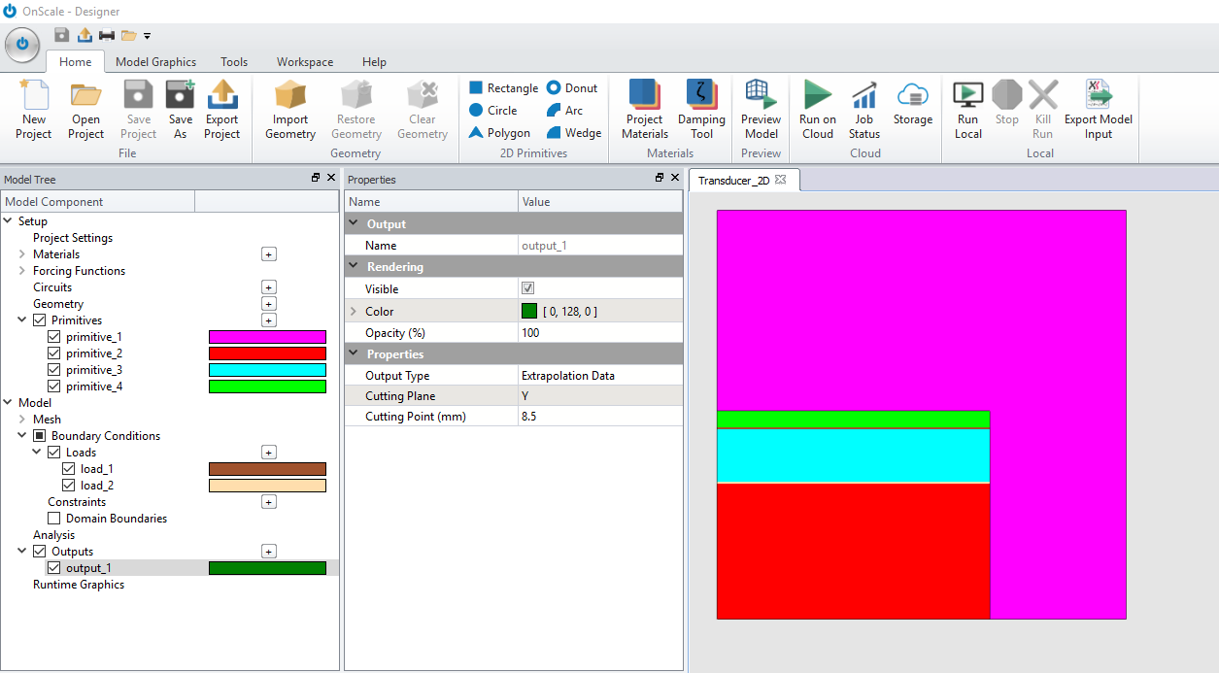Switch to Model Graphics ribbon tab
This screenshot has width=1219, height=673.
click(x=155, y=62)
